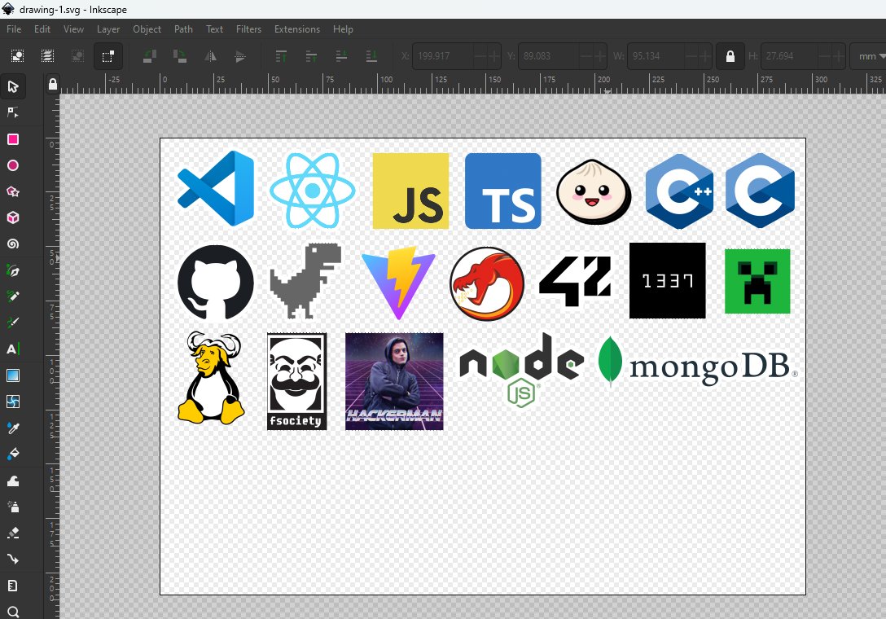Flip selection vertically
Screen dimensions: 886x619
(240, 56)
